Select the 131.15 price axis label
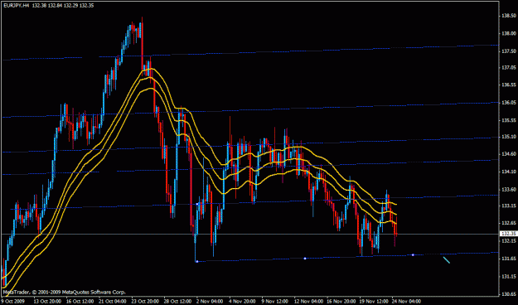This screenshot has width=518, height=305. point(509,276)
